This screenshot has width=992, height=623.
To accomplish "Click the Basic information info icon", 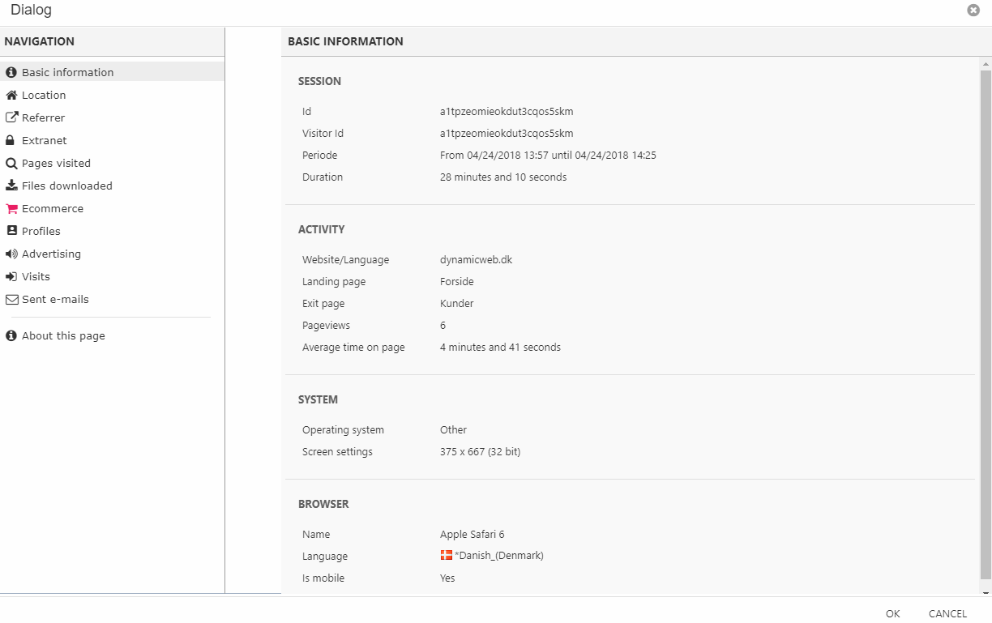I will (11, 72).
